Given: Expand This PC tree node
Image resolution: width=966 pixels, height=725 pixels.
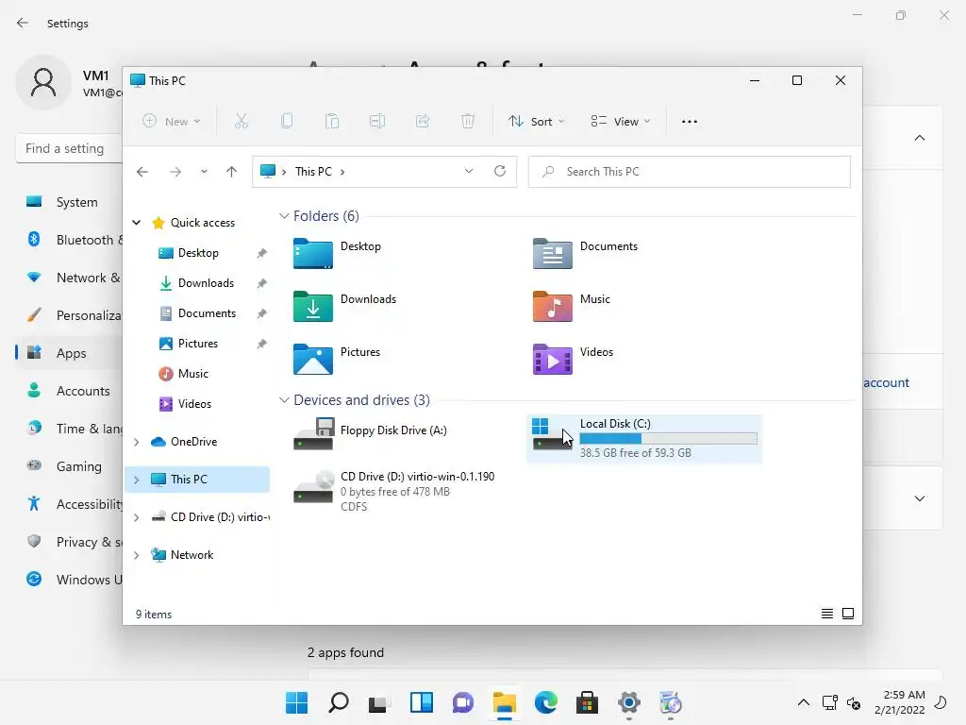Looking at the screenshot, I should click(137, 480).
